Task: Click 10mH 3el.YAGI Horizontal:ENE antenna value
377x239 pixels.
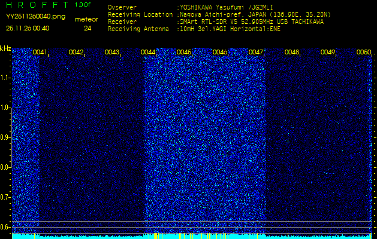Action: [230, 29]
